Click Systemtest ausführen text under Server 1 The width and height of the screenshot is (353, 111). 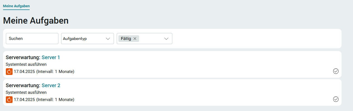(x=26, y=64)
